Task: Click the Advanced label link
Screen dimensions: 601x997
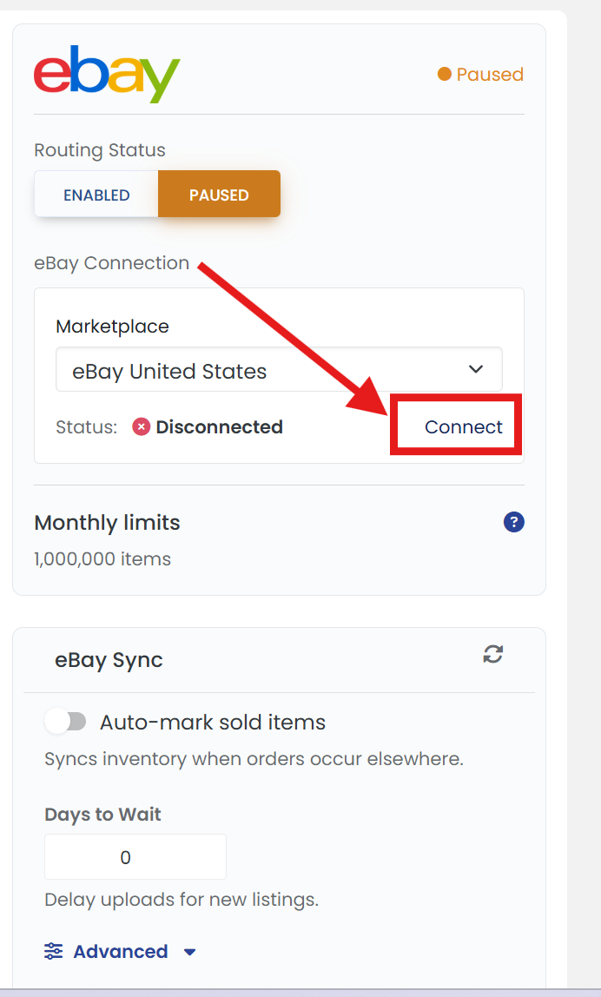Action: [121, 951]
